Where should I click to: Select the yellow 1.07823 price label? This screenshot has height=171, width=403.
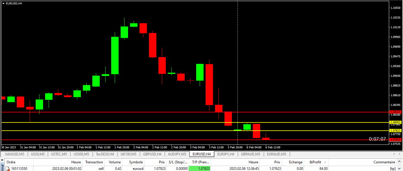(396, 130)
